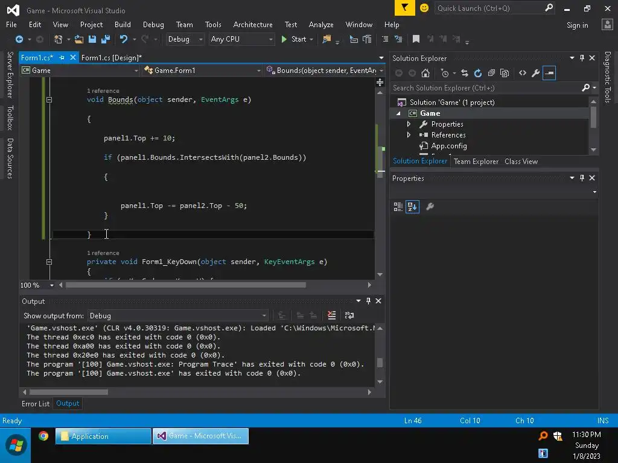The height and width of the screenshot is (463, 618).
Task: Switch to Form1.cs [Design] tab
Action: 112,58
